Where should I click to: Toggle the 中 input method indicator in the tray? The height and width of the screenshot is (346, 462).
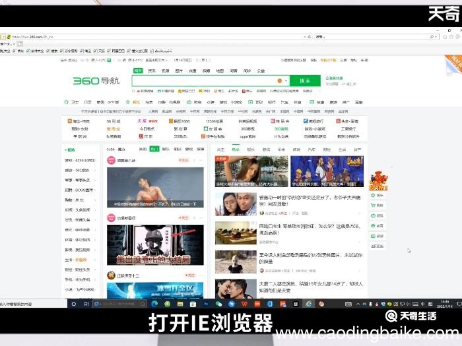pos(423,304)
